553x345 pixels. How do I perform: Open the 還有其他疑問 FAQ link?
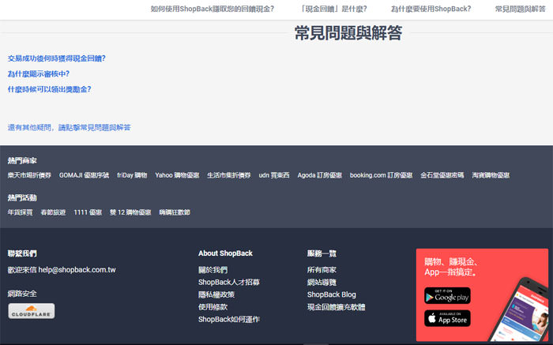[x=70, y=128]
